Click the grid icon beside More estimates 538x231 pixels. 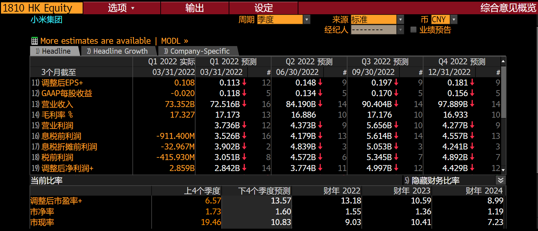[x=35, y=41]
